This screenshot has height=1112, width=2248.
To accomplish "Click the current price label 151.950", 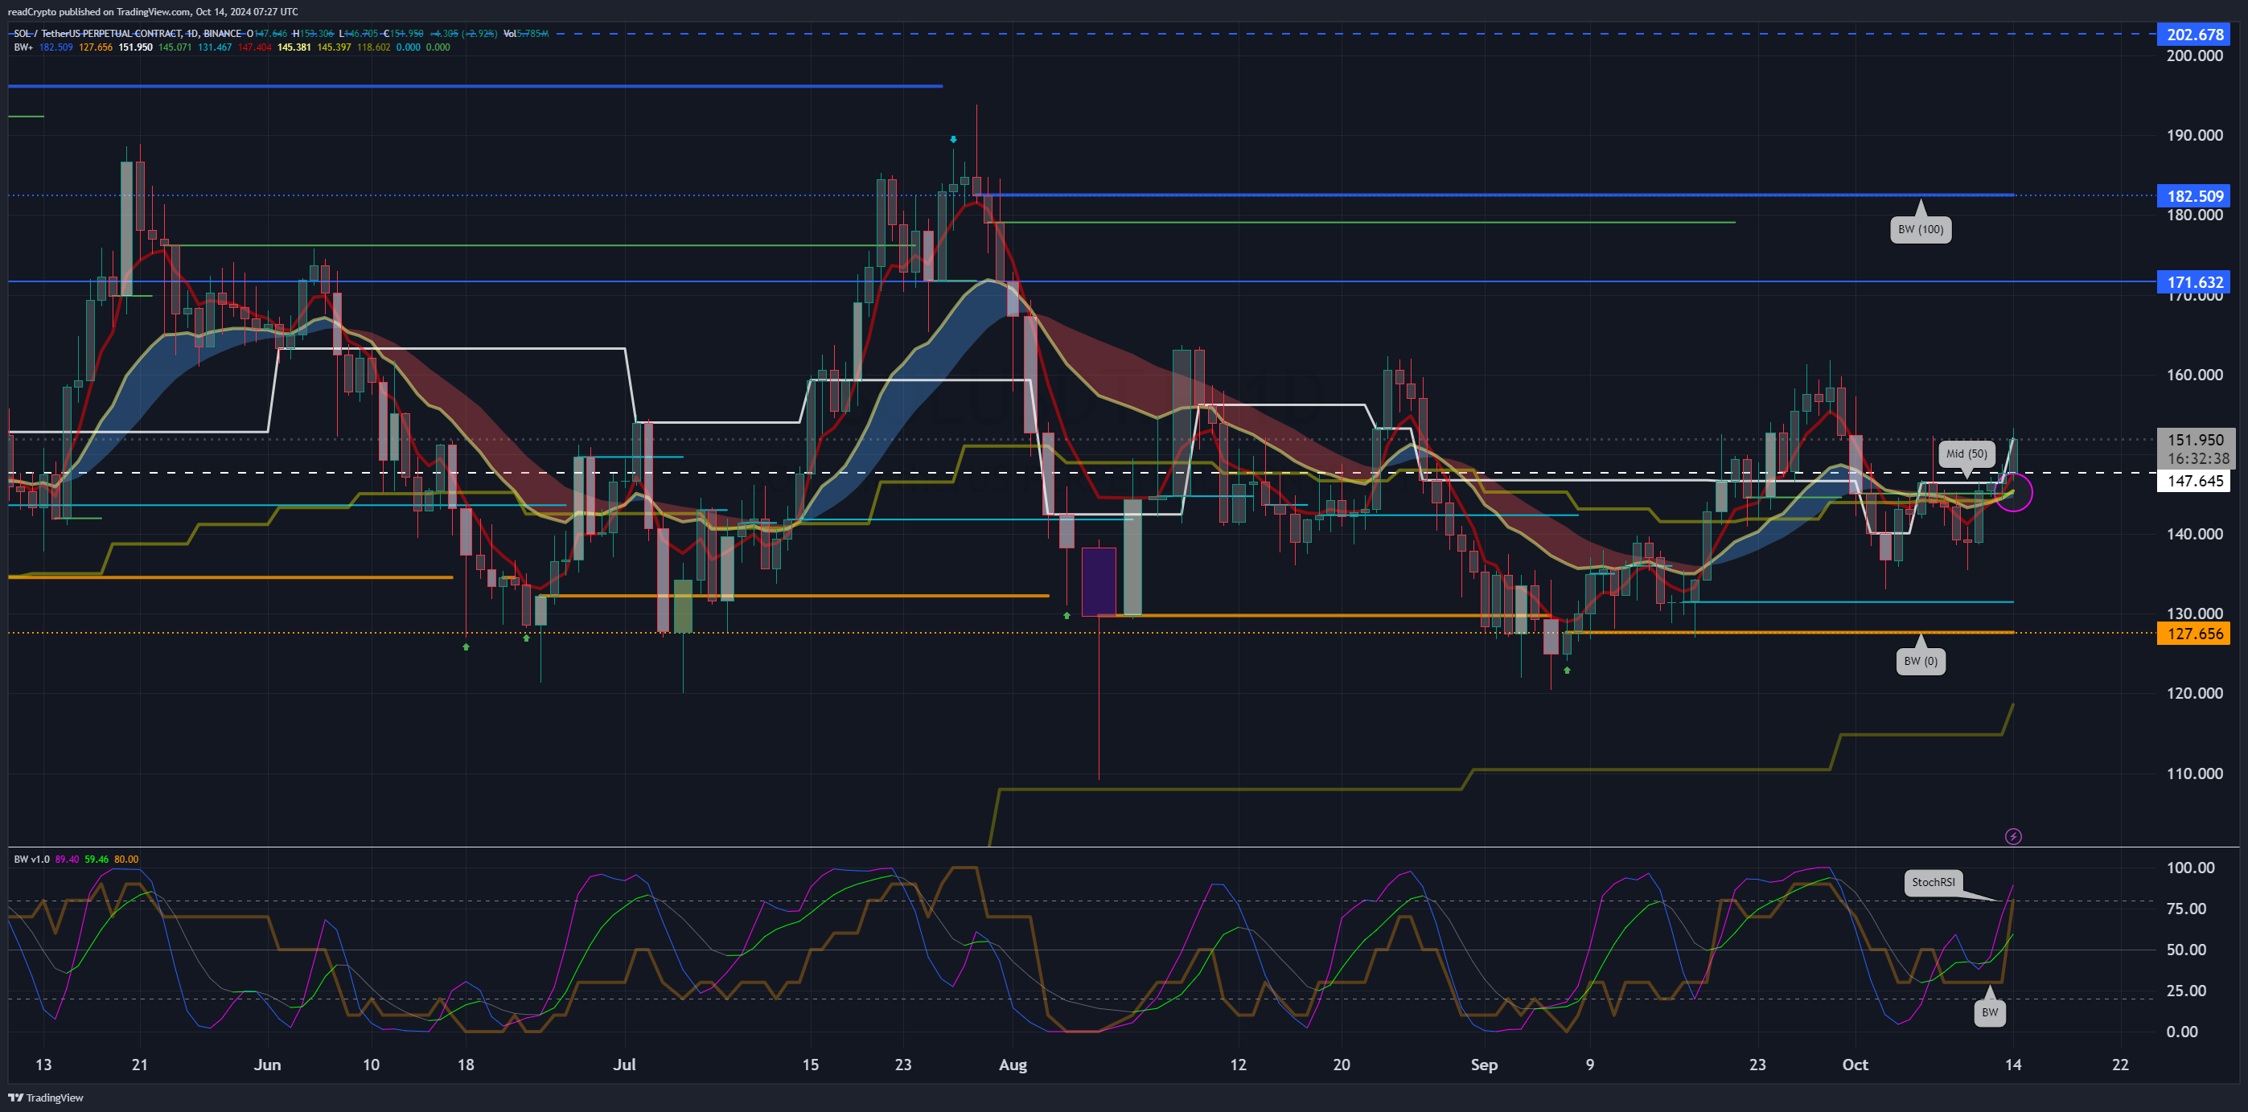I will (x=2195, y=440).
